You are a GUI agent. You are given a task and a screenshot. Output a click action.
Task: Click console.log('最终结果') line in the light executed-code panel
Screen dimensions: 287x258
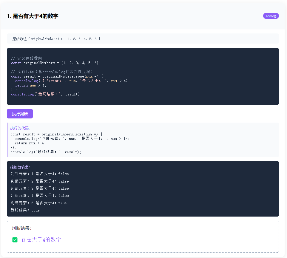click(x=46, y=152)
